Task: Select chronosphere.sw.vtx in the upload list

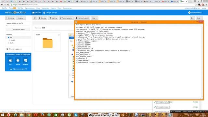Action: [x=163, y=107]
